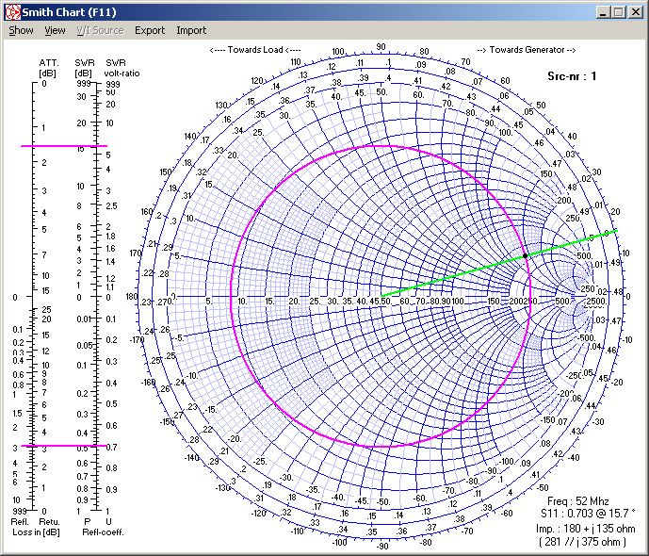Click the Src-nr : 1 label
Screen dimensions: 649x556
[572, 76]
